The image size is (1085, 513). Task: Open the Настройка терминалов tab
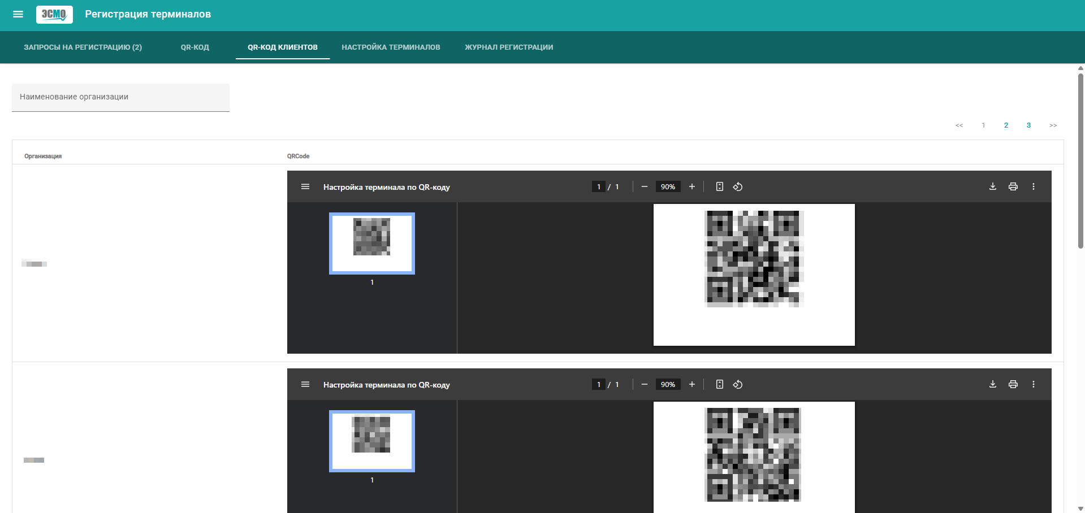point(391,47)
